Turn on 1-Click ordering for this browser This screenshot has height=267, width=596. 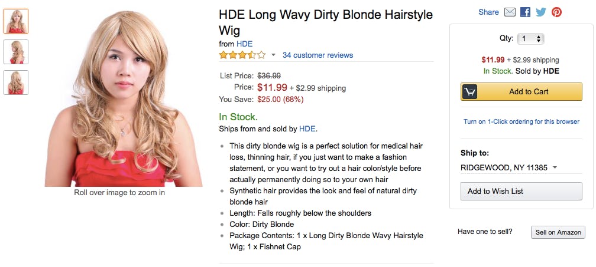click(x=521, y=121)
